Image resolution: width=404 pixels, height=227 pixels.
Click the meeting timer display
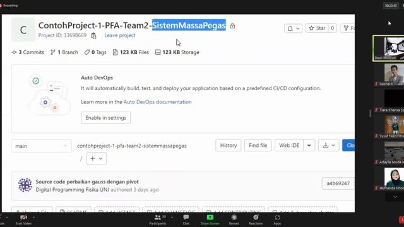[x=391, y=6]
